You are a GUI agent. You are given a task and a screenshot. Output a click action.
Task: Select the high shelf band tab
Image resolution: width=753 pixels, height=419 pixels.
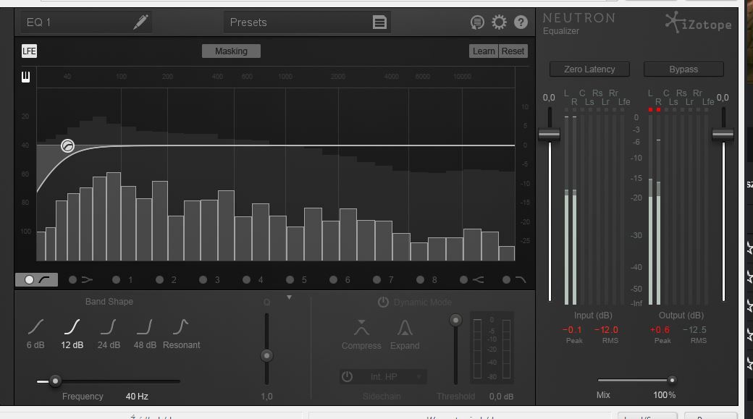tap(471, 280)
